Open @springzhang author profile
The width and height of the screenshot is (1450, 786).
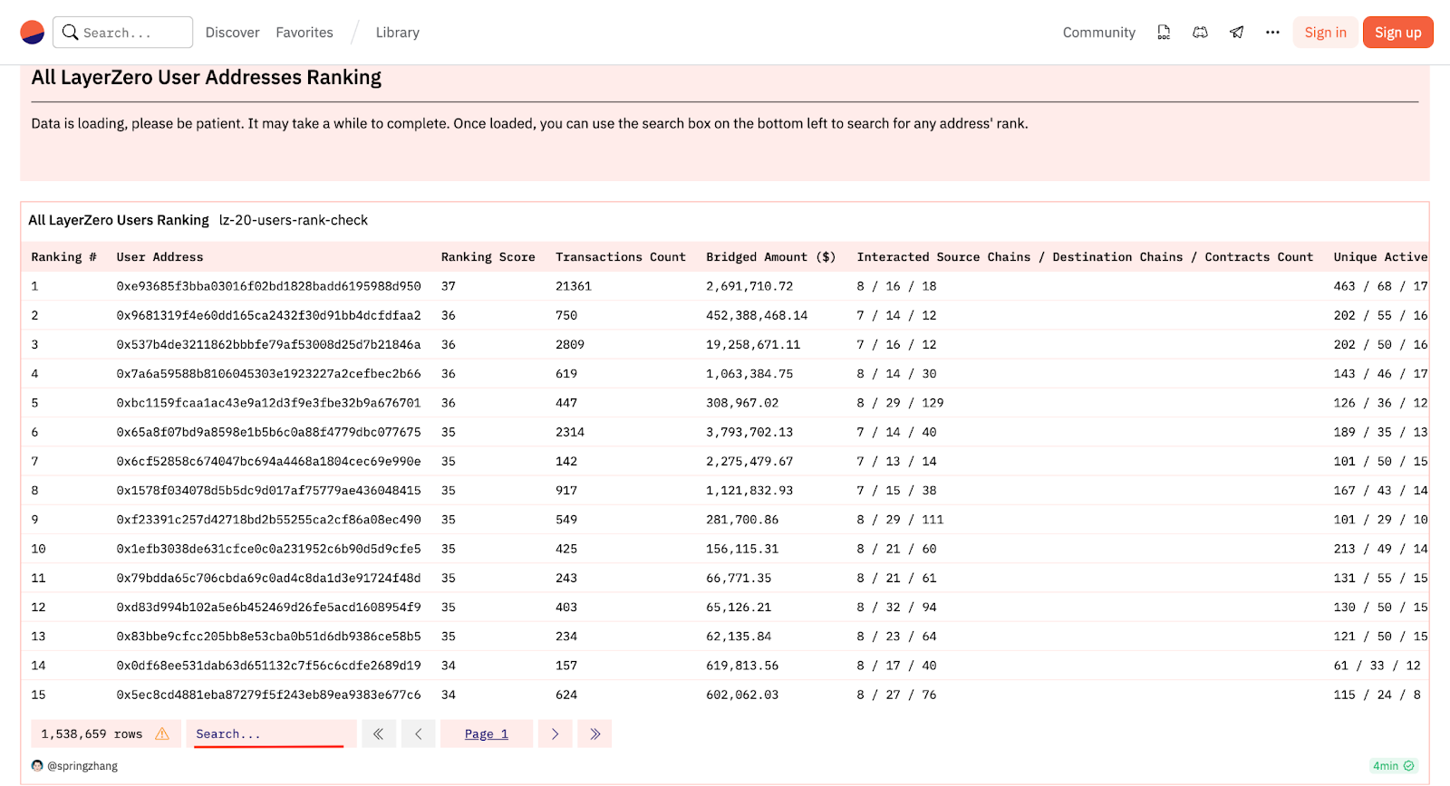coord(82,765)
